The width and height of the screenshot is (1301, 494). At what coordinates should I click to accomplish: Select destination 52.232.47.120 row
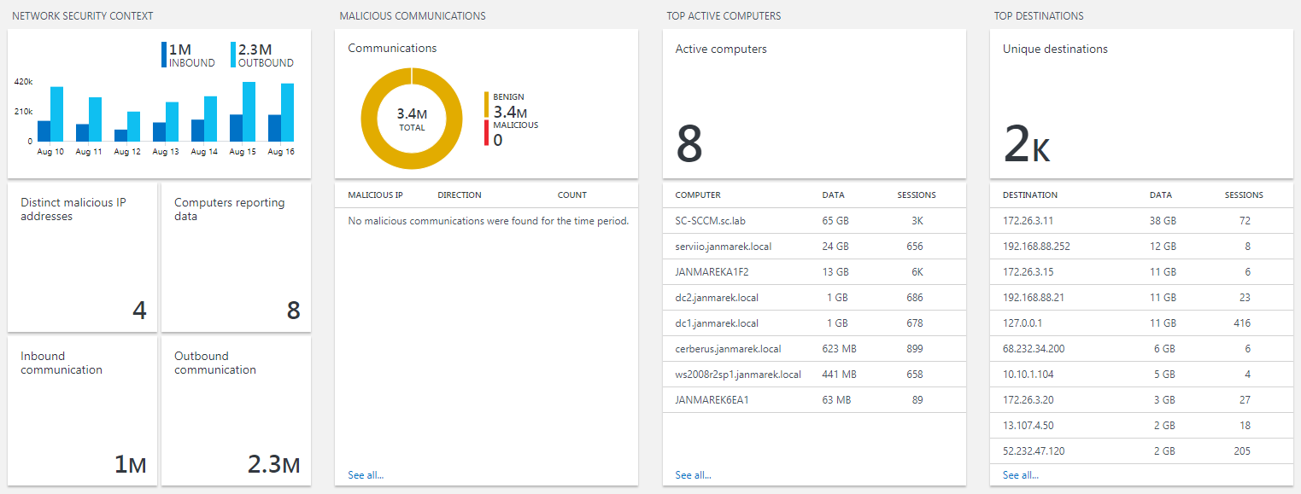[x=1141, y=451]
